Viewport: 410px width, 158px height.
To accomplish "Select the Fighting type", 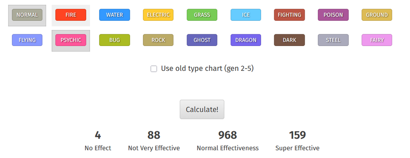I will (x=289, y=15).
